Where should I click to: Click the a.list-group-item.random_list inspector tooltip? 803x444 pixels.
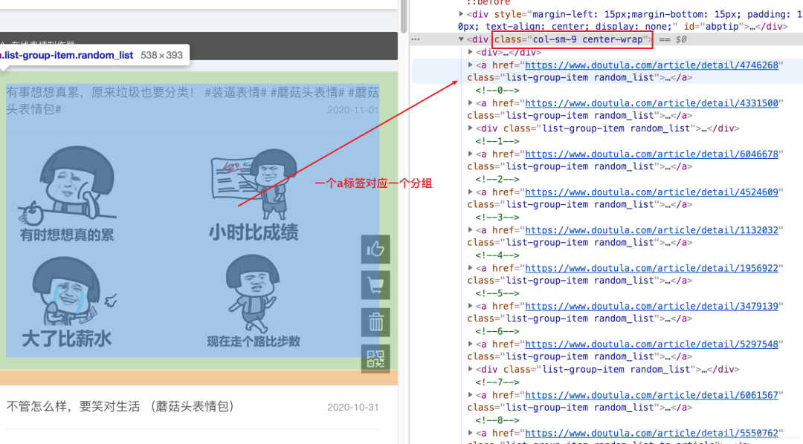pos(94,55)
